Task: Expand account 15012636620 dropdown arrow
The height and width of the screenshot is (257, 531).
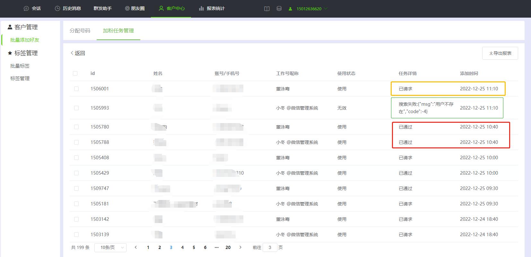Action: pyautogui.click(x=326, y=9)
